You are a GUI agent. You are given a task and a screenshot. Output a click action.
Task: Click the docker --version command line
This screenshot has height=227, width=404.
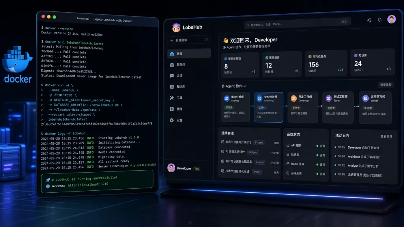pos(57,28)
